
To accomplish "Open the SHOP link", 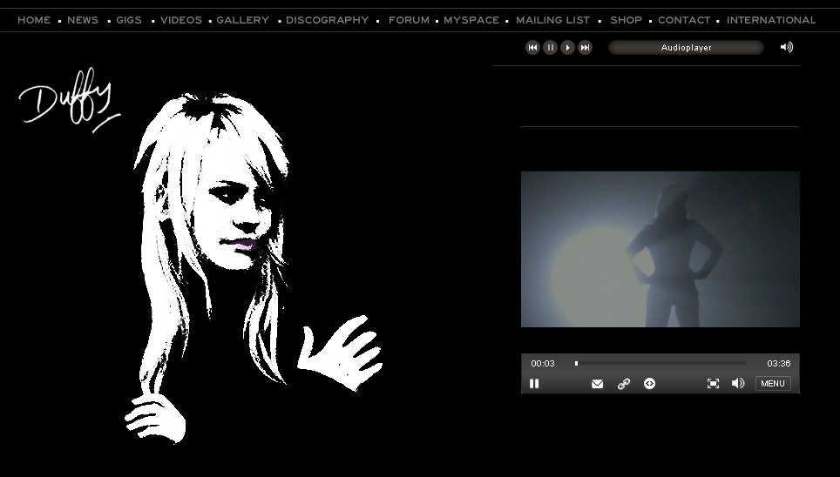I will coord(627,20).
